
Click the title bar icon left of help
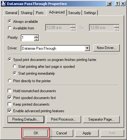[x=109, y=4]
